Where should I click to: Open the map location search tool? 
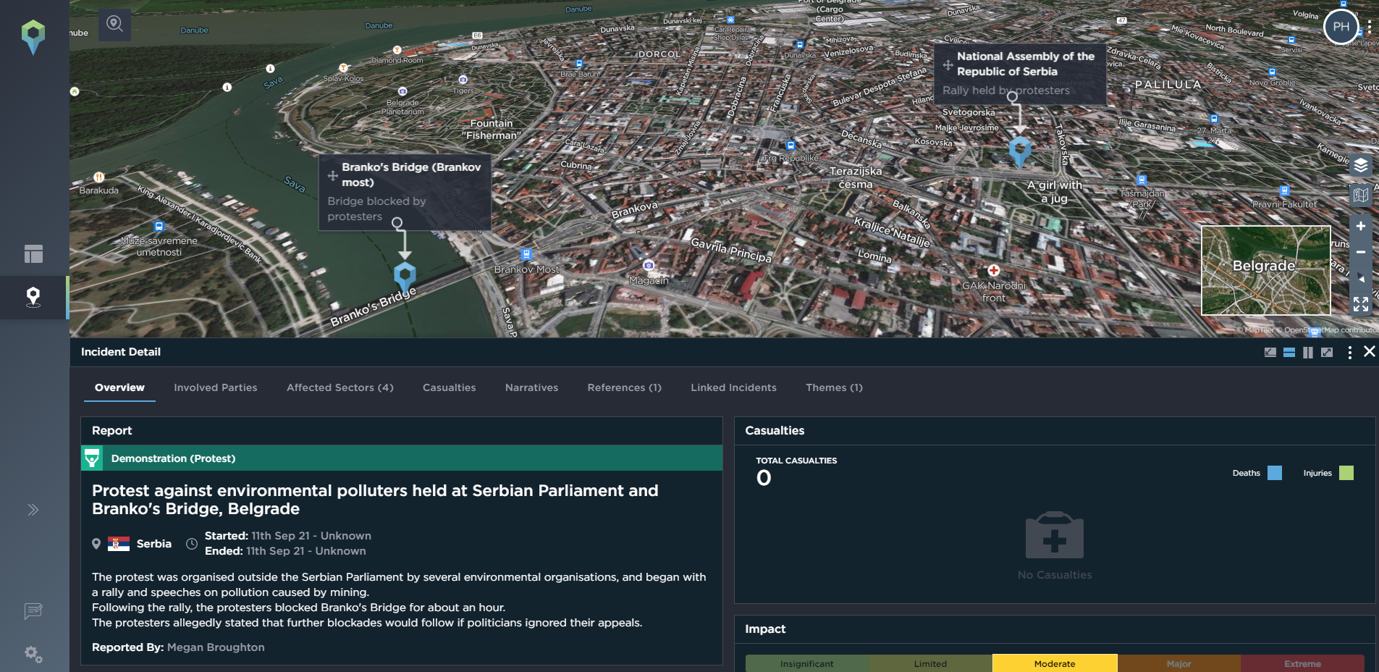pos(114,24)
